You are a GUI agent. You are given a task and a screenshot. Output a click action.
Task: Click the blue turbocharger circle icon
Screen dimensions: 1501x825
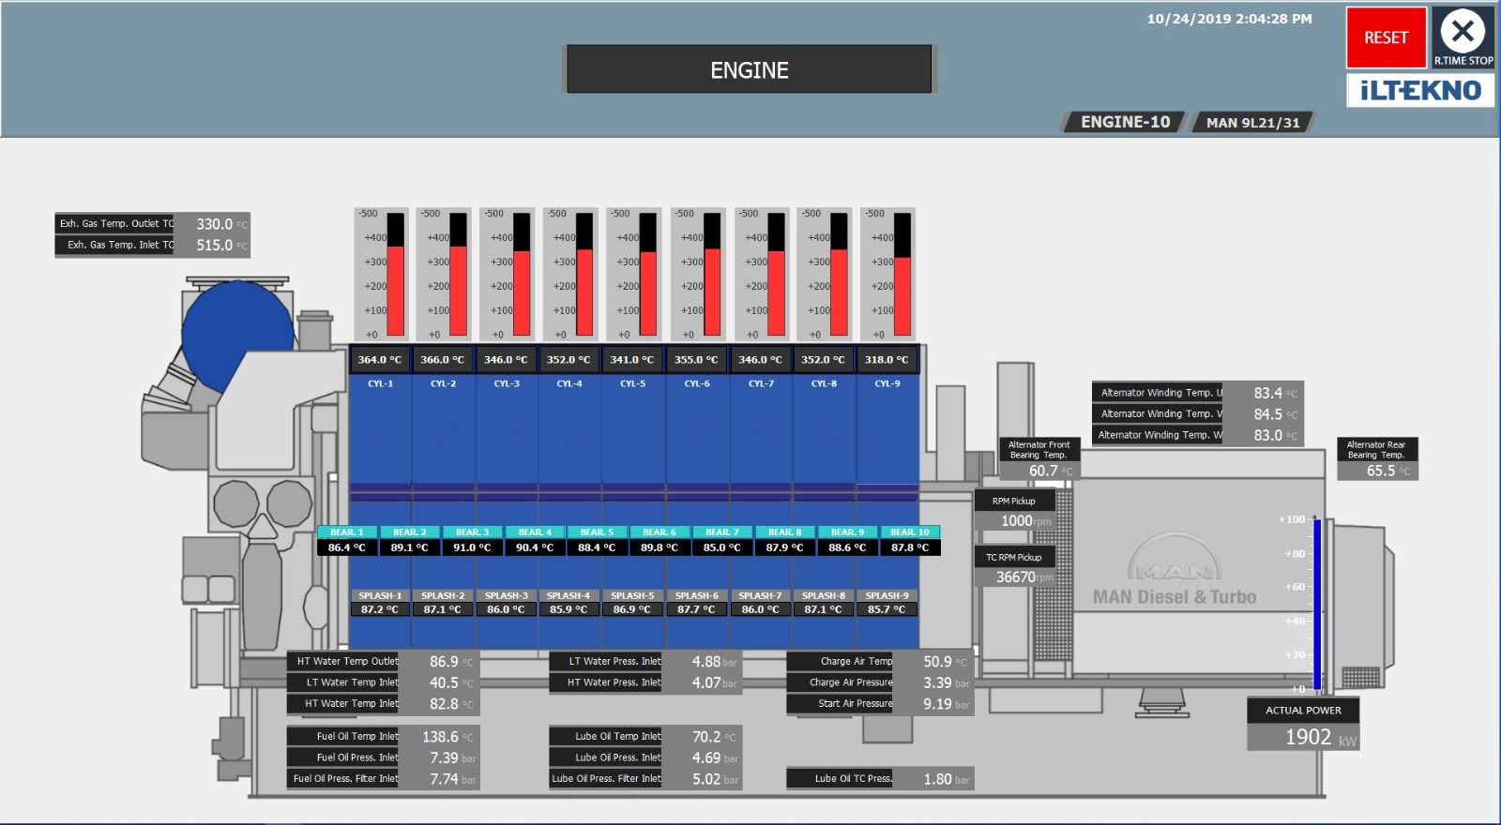(236, 335)
